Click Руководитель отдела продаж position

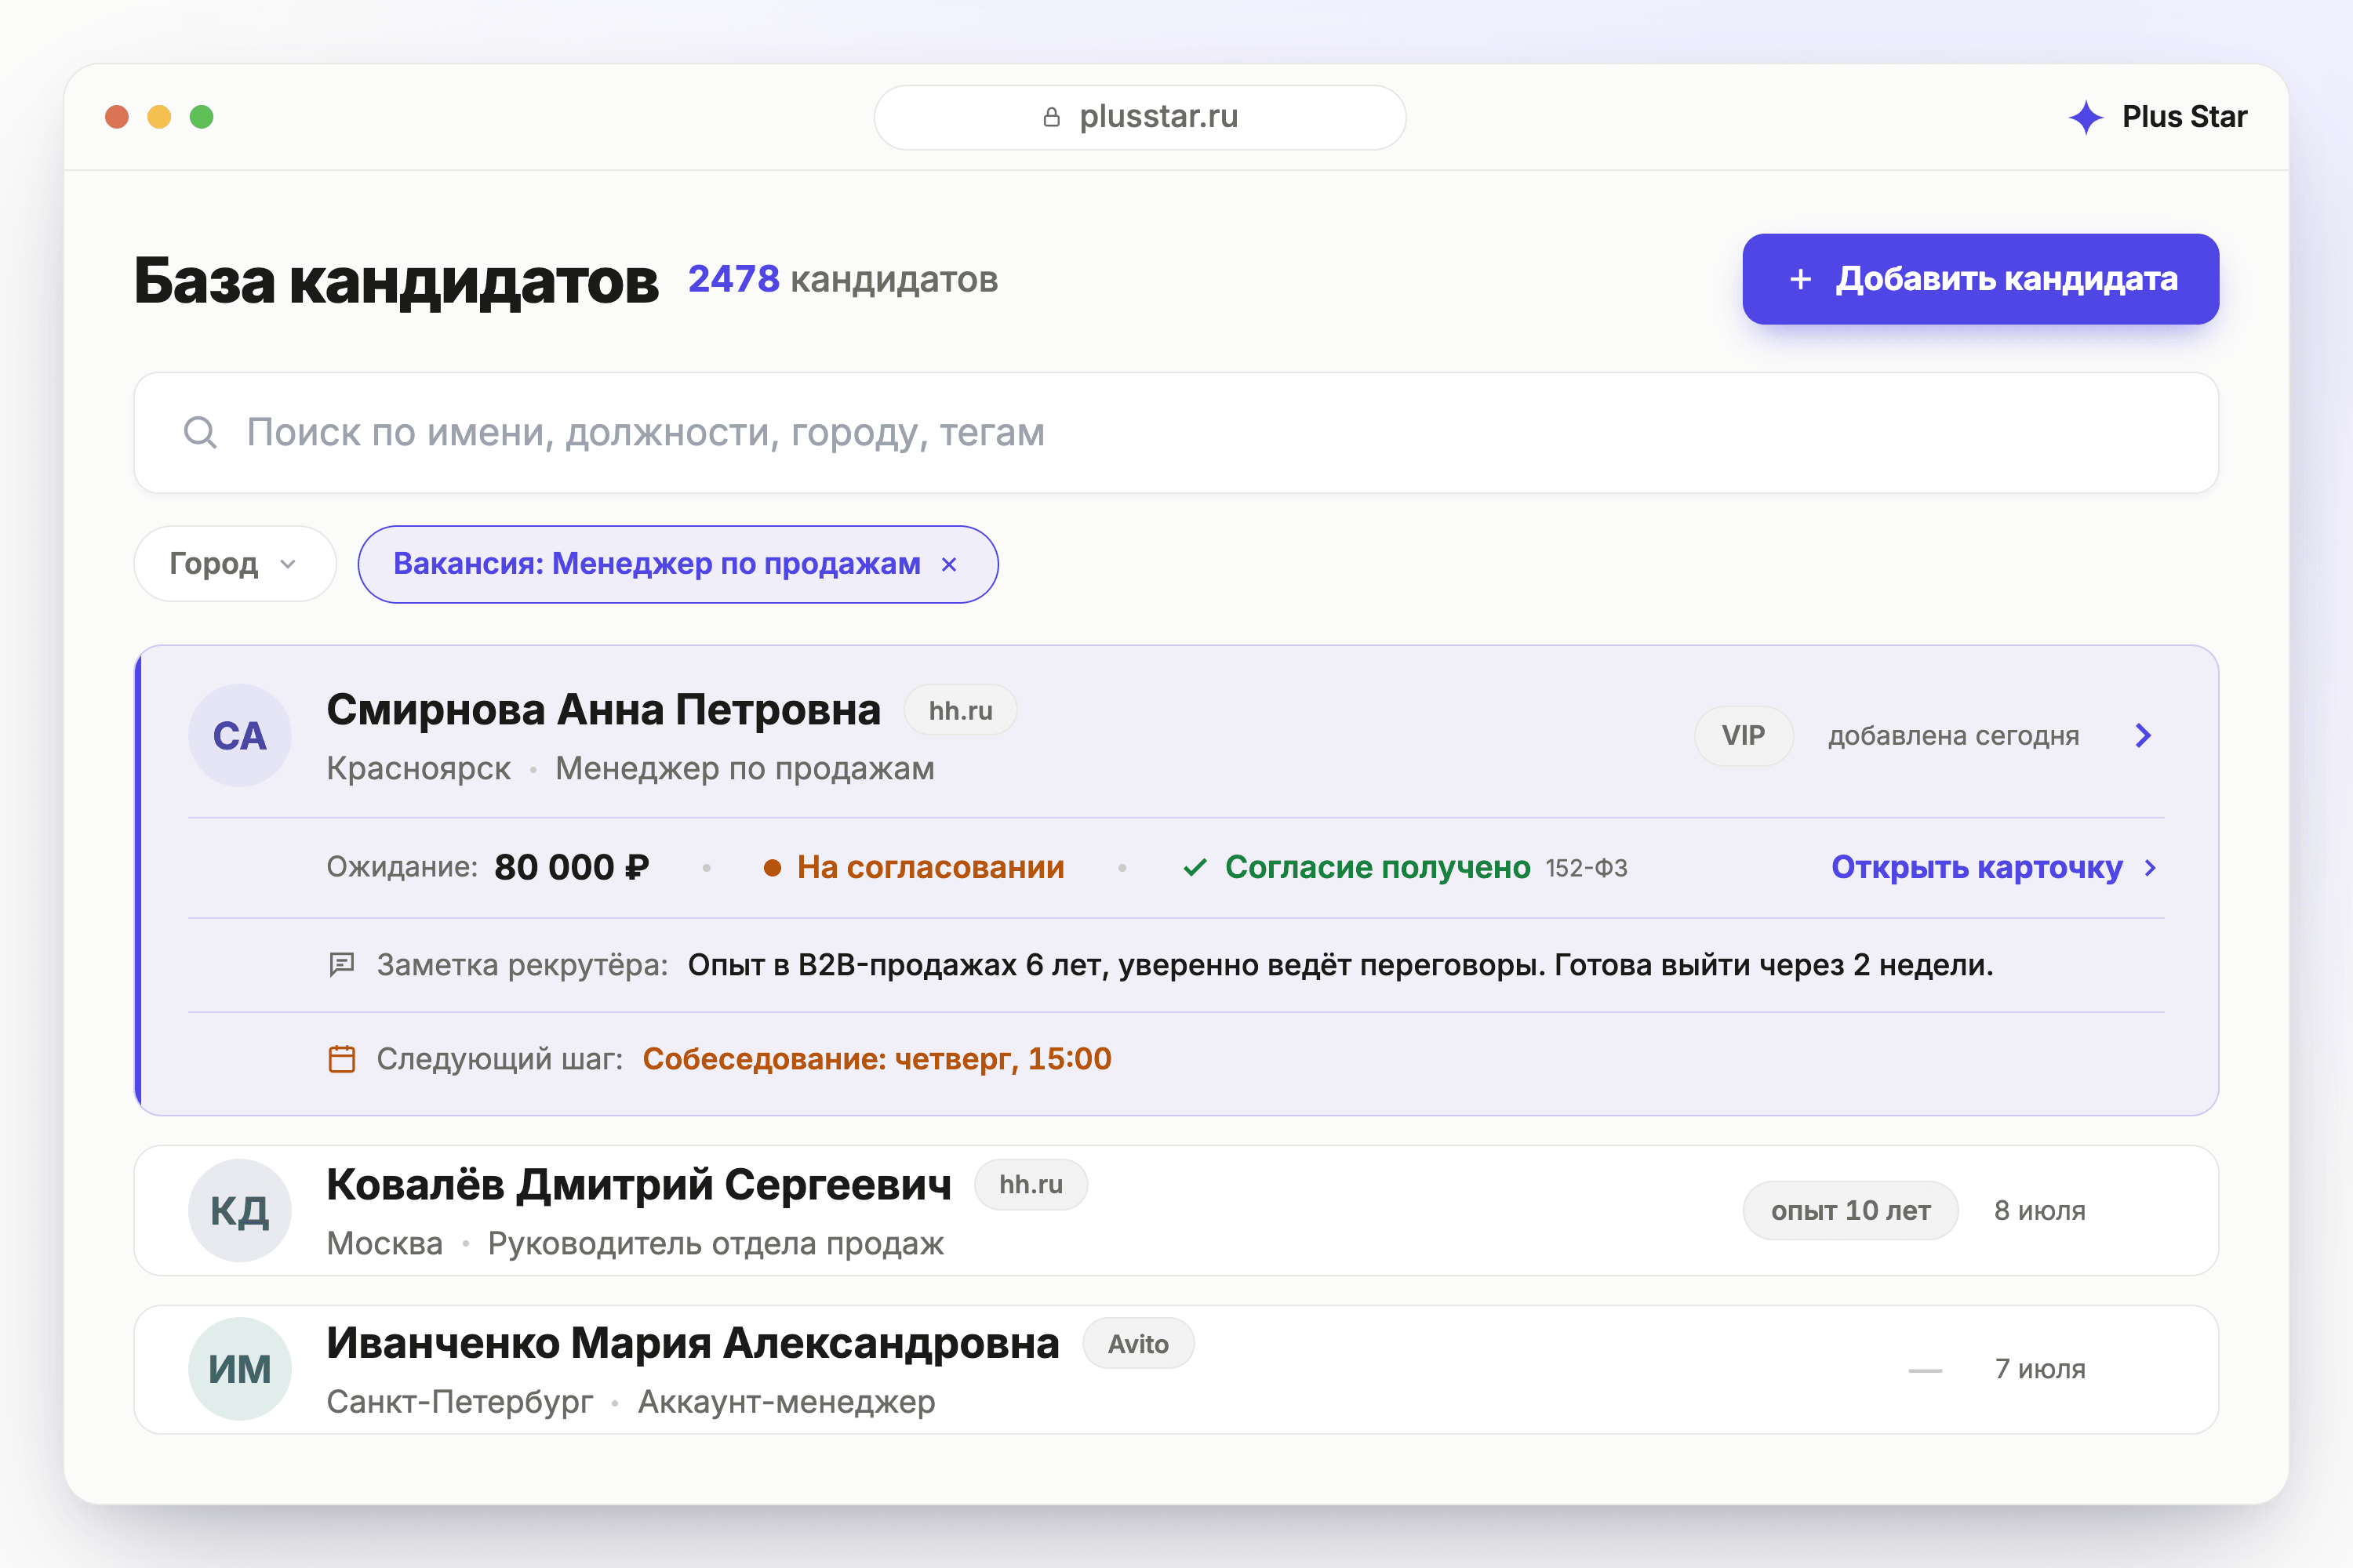coord(715,1243)
